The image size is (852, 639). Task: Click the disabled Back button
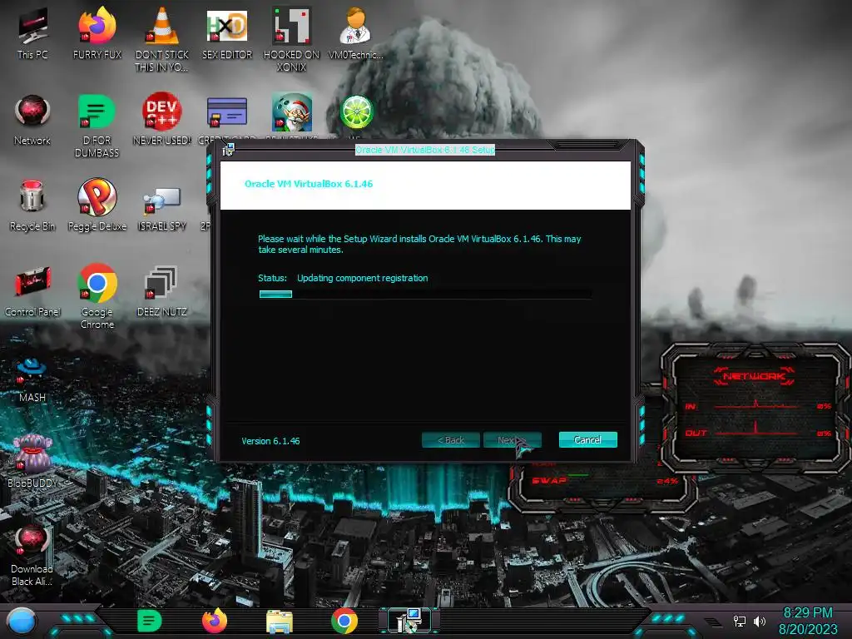point(450,439)
